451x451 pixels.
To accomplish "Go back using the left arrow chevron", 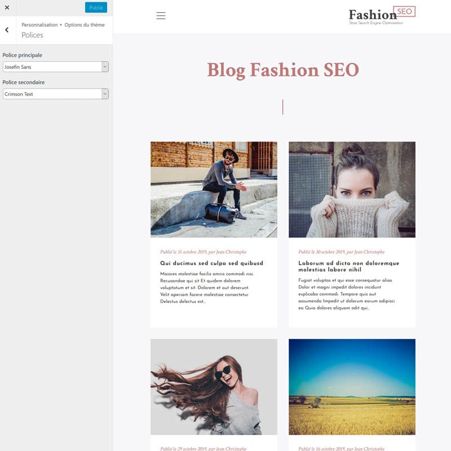I will point(7,30).
